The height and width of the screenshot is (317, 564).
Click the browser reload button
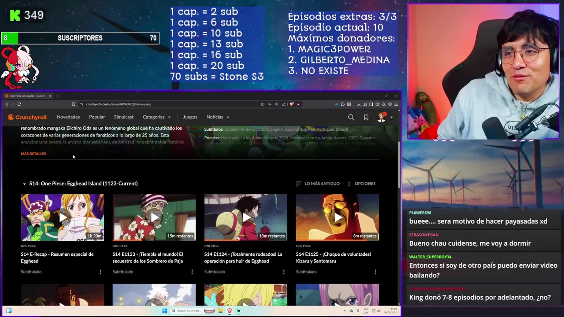tap(19, 104)
